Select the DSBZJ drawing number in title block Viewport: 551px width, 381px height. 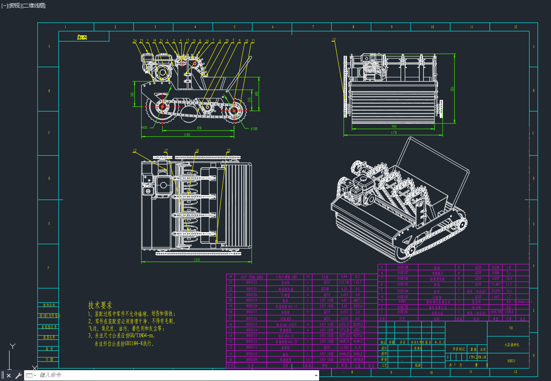(512, 361)
